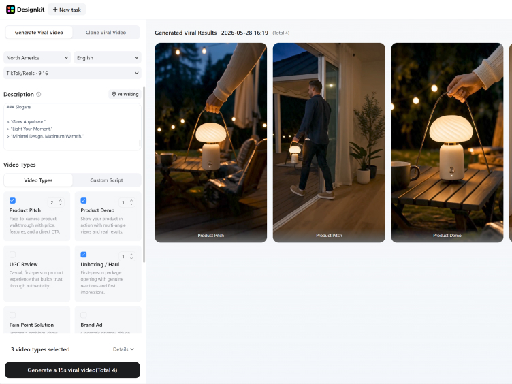Uncheck the Product Demo checkbox

[x=84, y=200]
